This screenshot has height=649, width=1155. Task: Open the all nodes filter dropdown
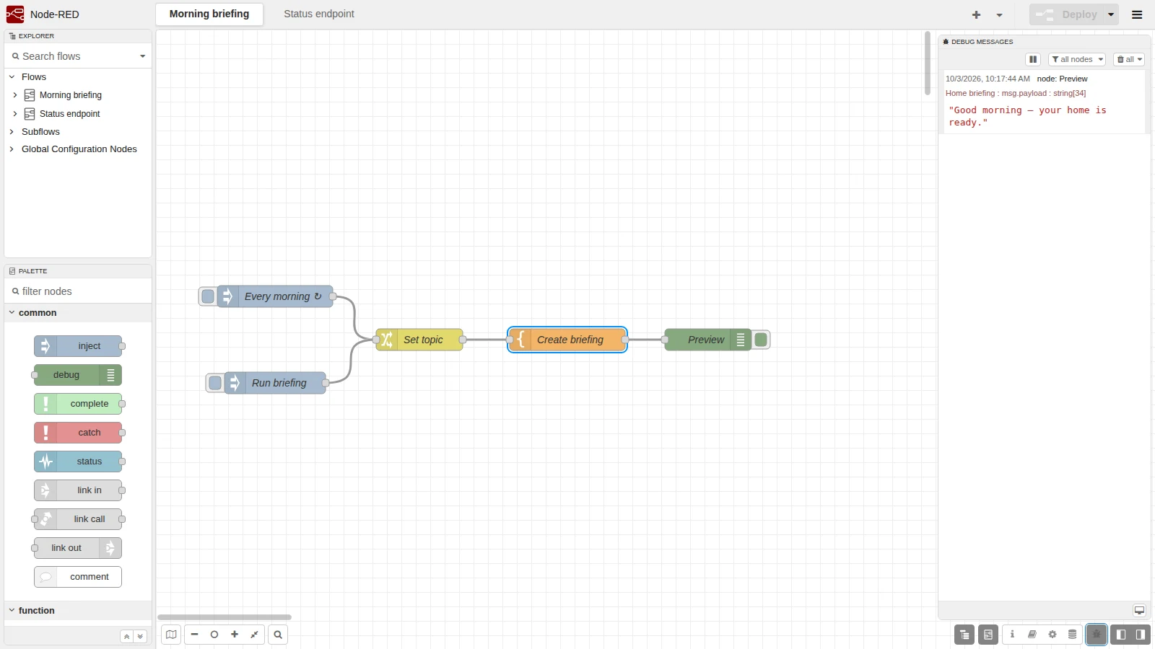point(1077,59)
